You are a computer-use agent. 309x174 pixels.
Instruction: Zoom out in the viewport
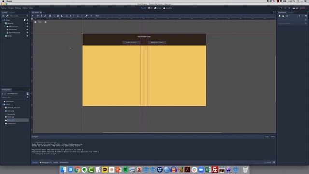35,22
